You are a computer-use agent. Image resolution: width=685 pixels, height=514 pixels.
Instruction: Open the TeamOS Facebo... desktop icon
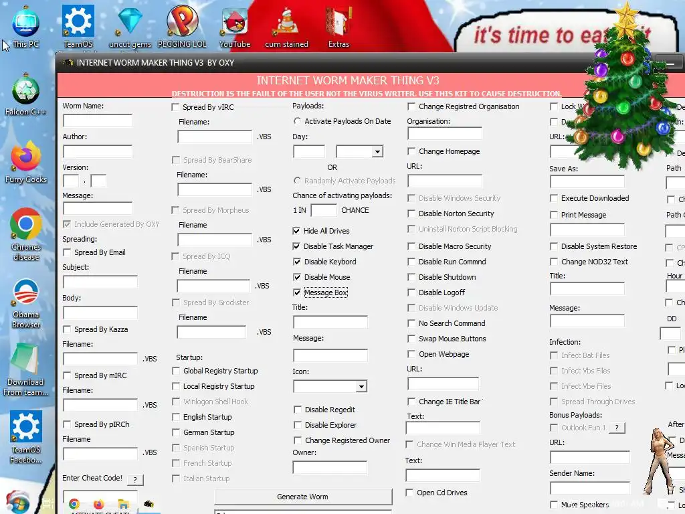(26, 437)
